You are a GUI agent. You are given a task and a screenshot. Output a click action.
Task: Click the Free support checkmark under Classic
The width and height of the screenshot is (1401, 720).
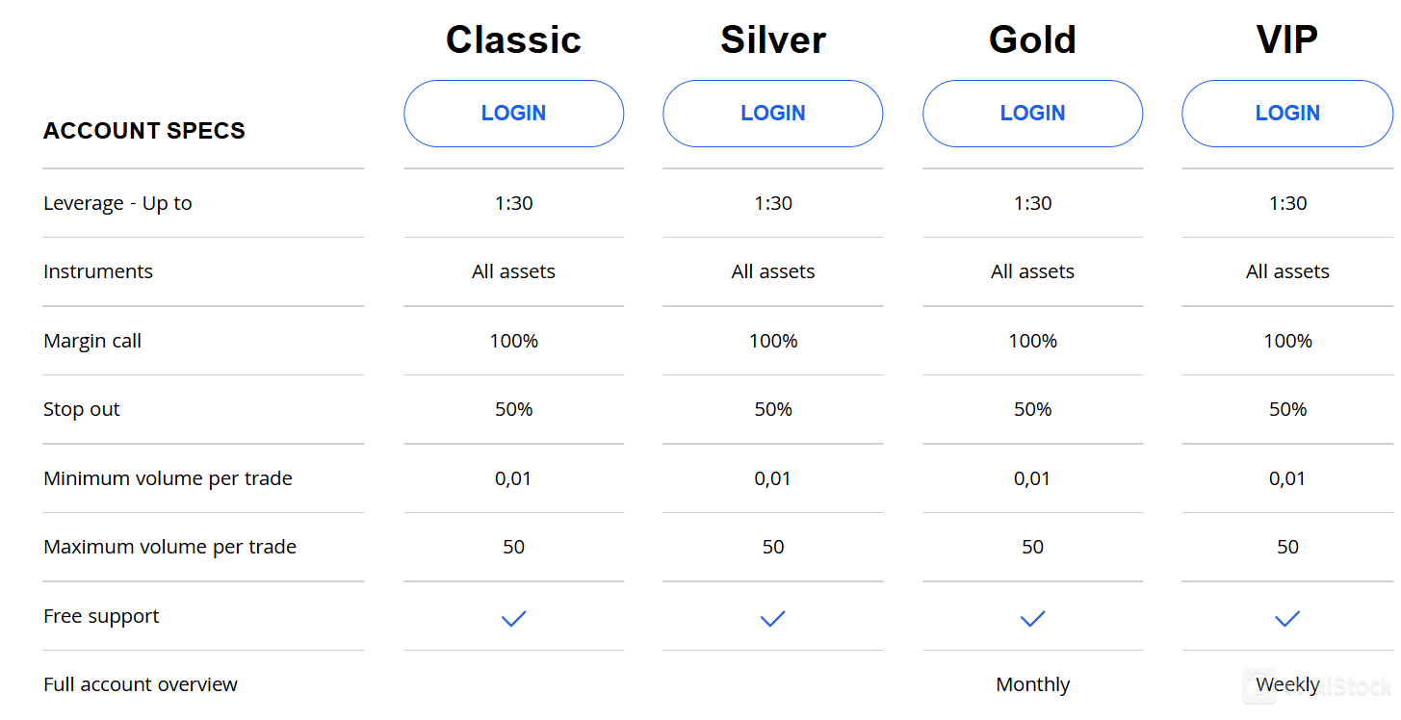point(513,619)
